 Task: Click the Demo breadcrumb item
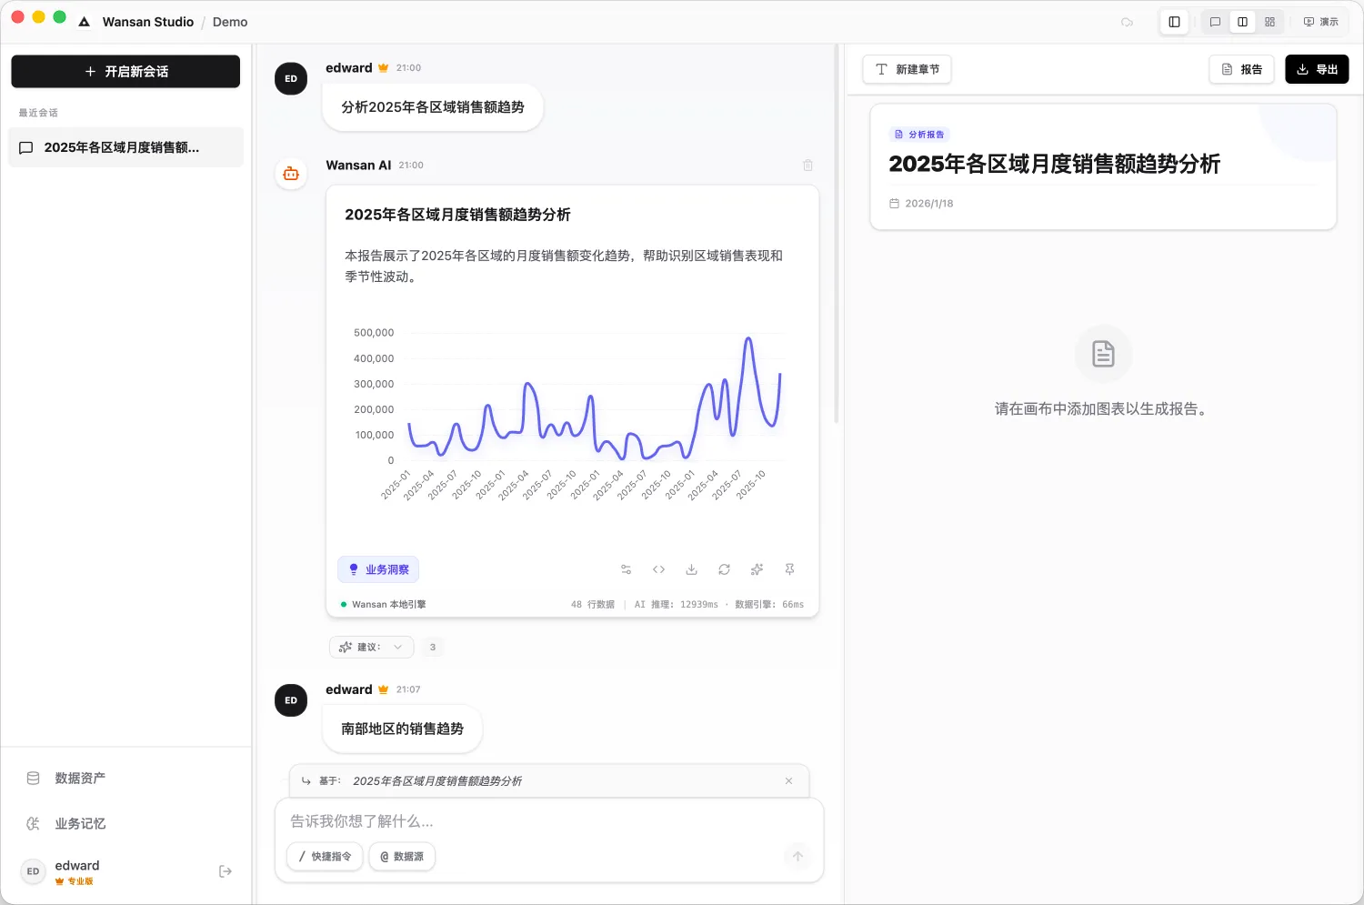(229, 21)
